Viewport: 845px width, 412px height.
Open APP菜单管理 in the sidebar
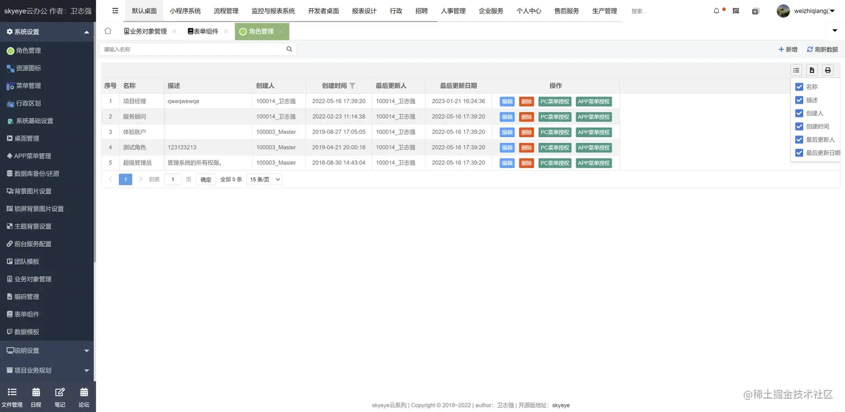point(48,156)
